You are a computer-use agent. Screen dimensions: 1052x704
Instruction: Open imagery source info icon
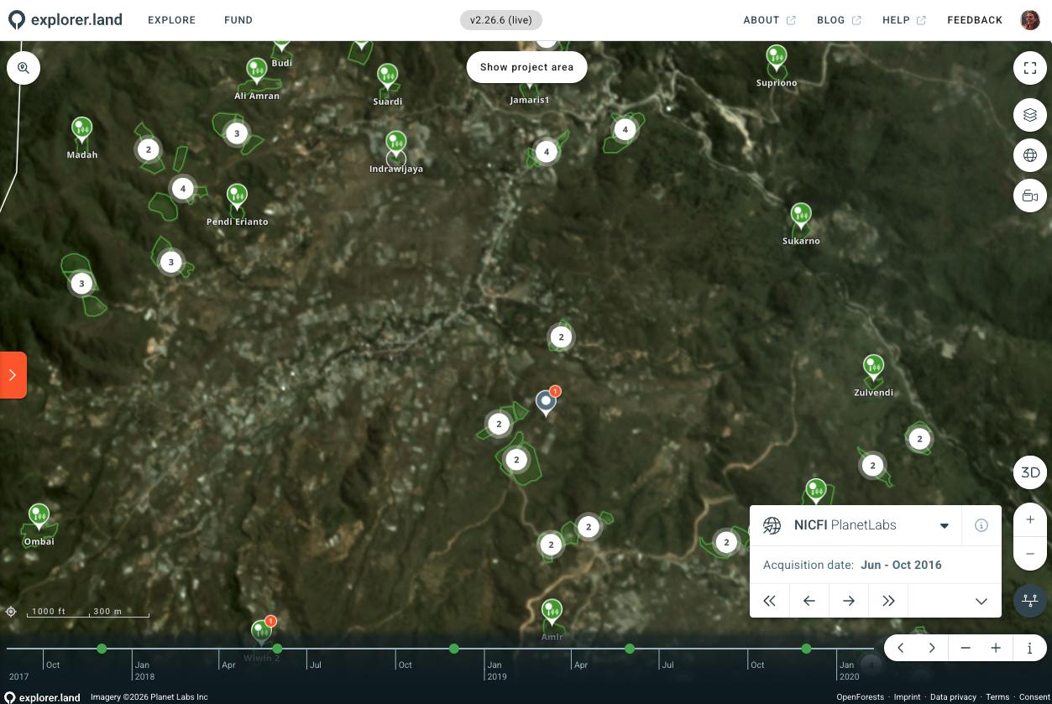[x=981, y=525]
